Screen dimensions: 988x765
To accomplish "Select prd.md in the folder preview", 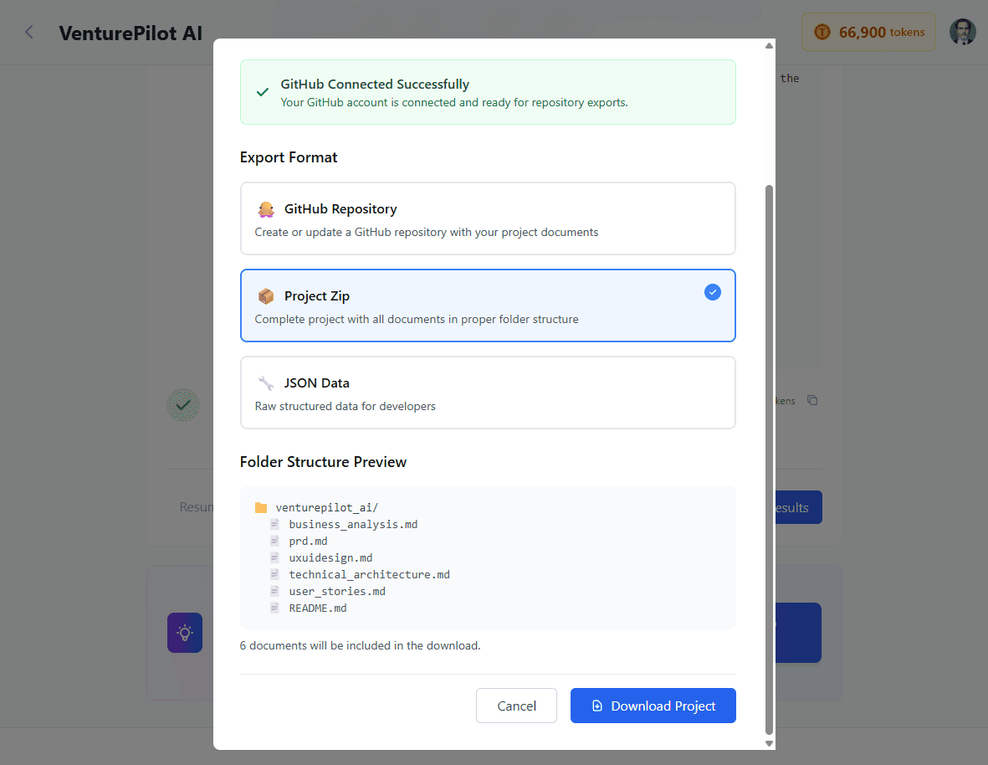I will (308, 542).
